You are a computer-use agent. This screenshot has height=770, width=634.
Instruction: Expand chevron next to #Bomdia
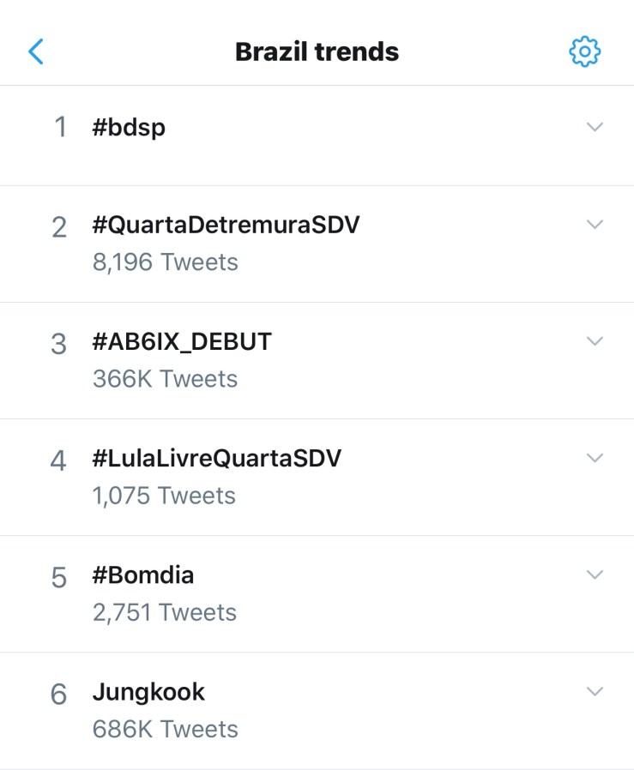[x=595, y=574]
